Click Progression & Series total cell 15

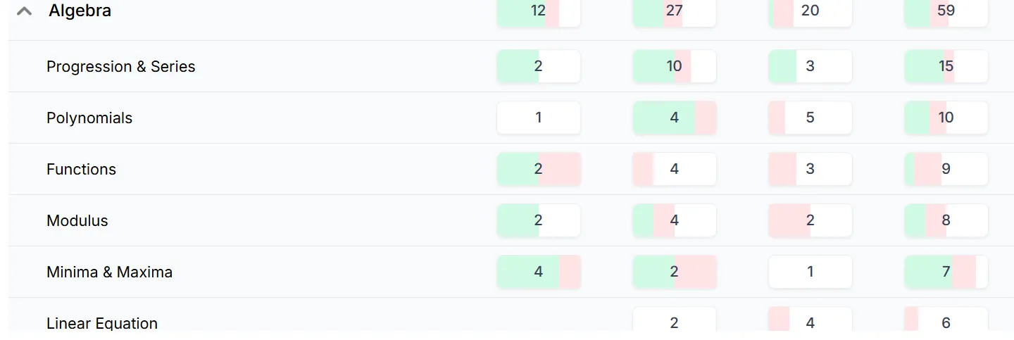(x=946, y=66)
